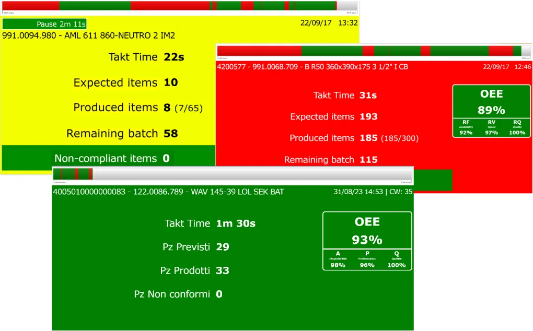Click the green panel's shift progress bar
Screen dimensions: 533x331
[233, 174]
